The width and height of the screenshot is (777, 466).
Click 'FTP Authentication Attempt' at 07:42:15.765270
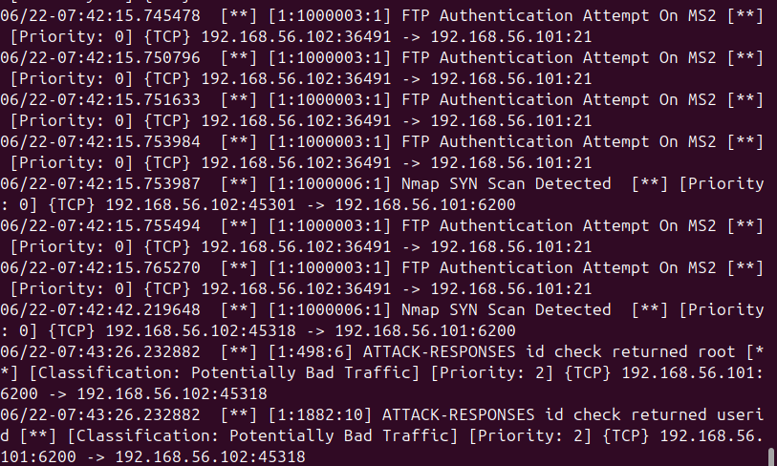tap(526, 268)
